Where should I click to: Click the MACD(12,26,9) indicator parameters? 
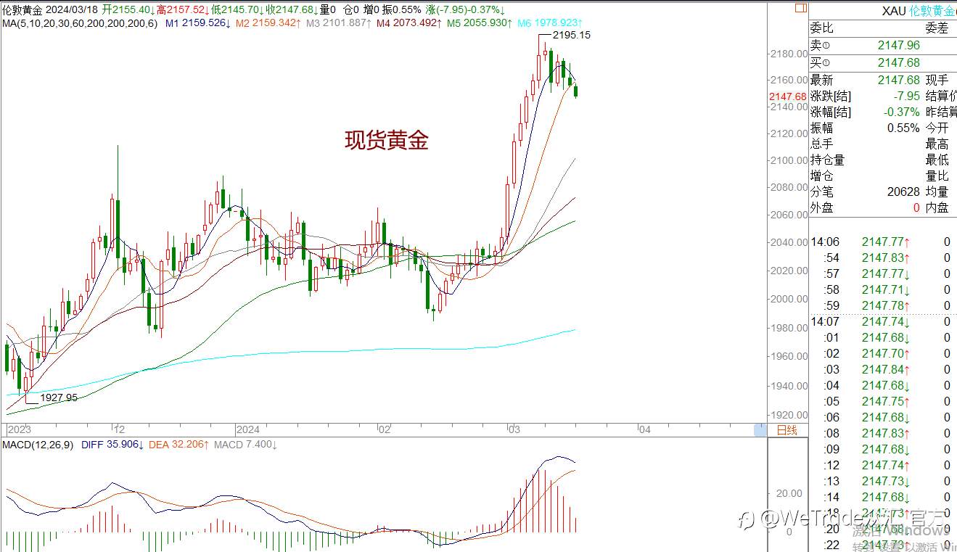click(x=37, y=444)
